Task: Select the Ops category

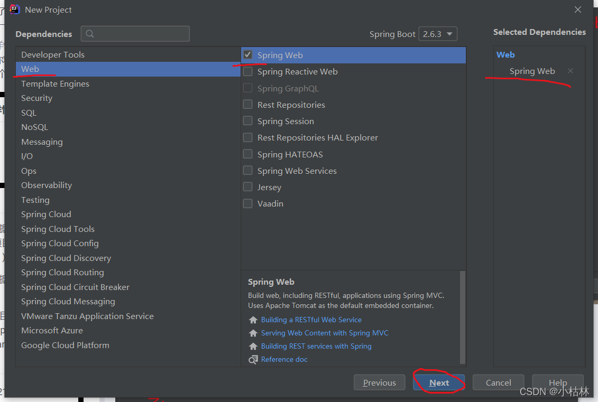Action: (x=128, y=171)
